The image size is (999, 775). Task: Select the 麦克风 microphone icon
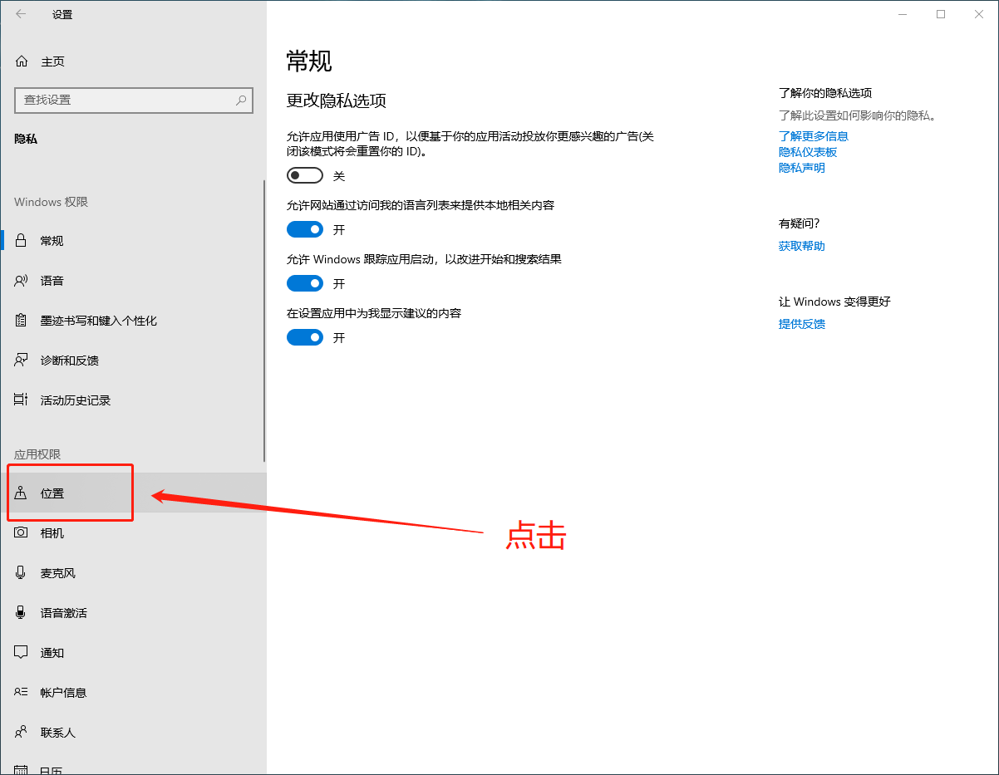pyautogui.click(x=20, y=572)
